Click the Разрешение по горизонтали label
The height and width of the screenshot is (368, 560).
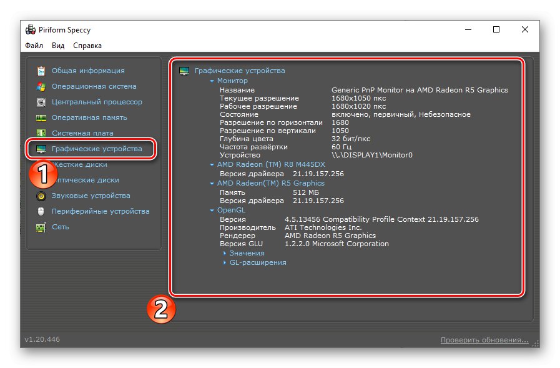[271, 122]
